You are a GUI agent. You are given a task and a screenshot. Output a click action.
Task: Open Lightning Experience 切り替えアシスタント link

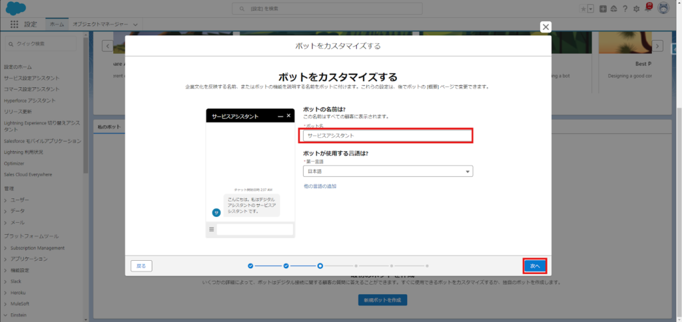pos(42,126)
